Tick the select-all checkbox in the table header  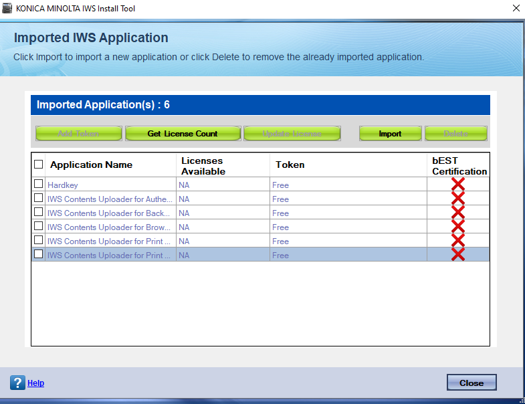point(39,165)
